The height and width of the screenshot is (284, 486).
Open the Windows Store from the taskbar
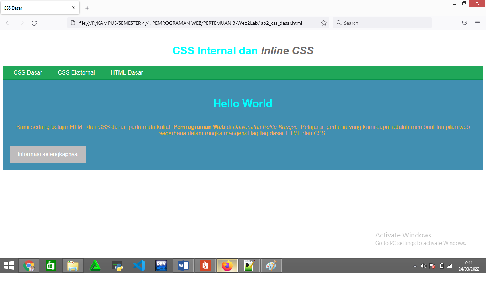click(x=51, y=265)
